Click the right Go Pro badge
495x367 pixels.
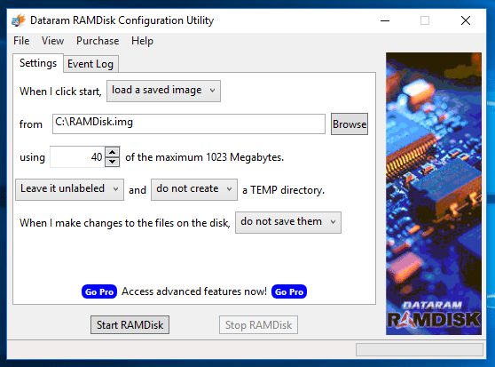pos(289,291)
